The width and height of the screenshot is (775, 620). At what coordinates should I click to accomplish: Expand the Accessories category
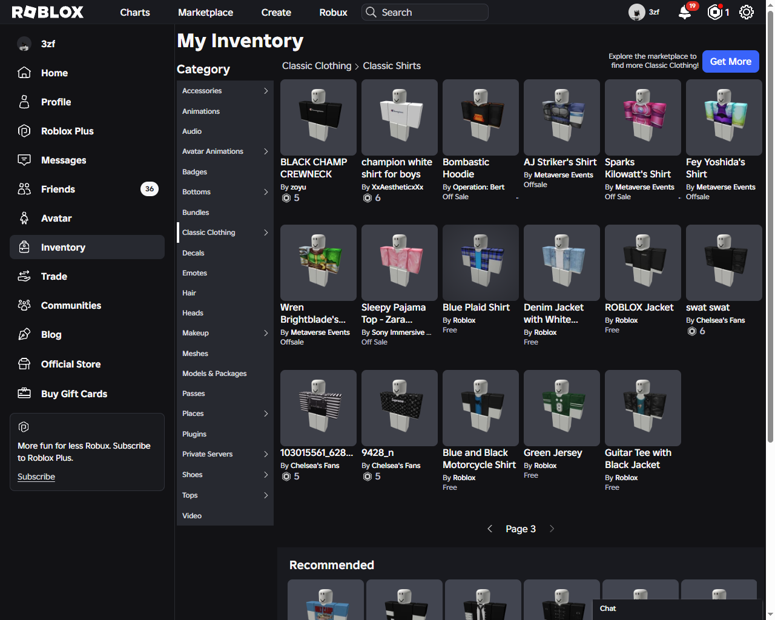[266, 91]
